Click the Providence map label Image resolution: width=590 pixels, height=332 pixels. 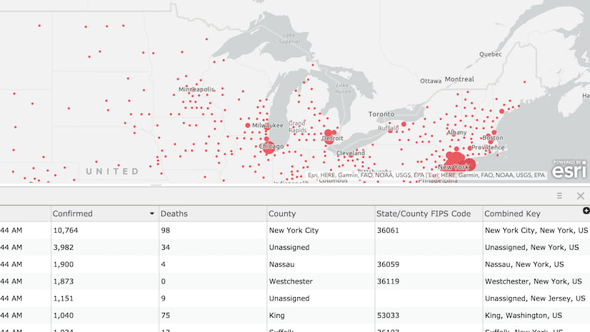[488, 147]
